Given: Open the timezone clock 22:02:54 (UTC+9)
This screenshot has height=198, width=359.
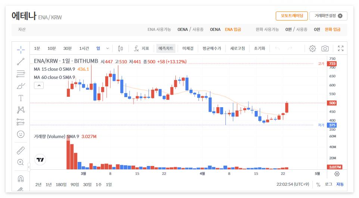Looking at the screenshot, I should click(x=293, y=184).
